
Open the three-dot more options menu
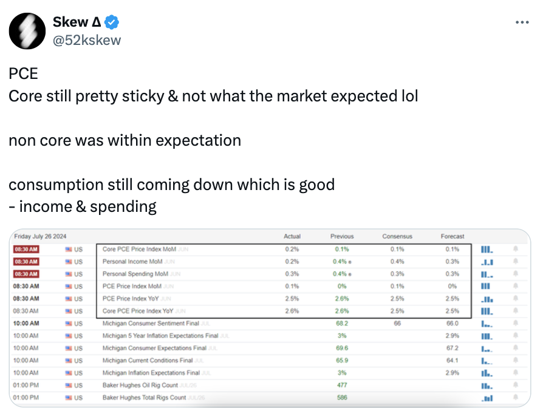point(522,22)
